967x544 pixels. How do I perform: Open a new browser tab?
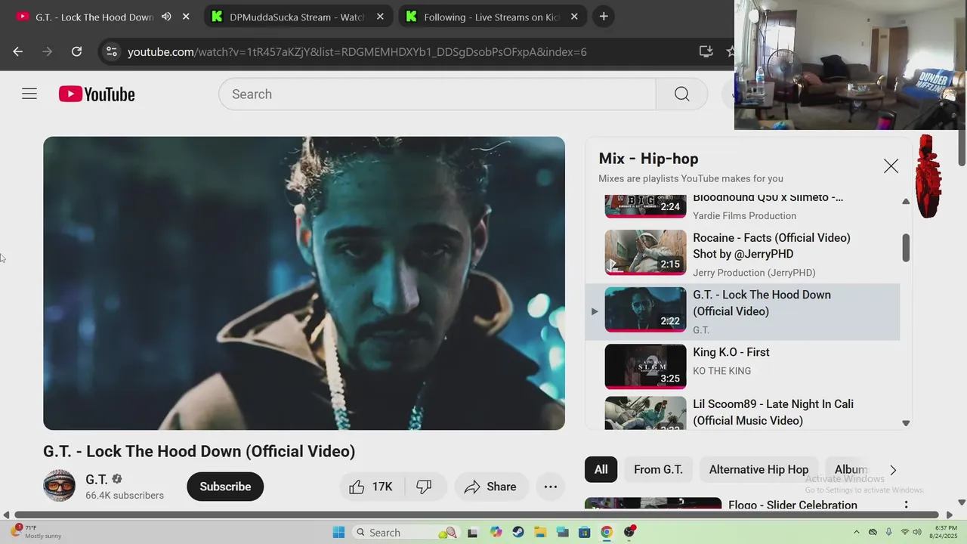click(604, 17)
